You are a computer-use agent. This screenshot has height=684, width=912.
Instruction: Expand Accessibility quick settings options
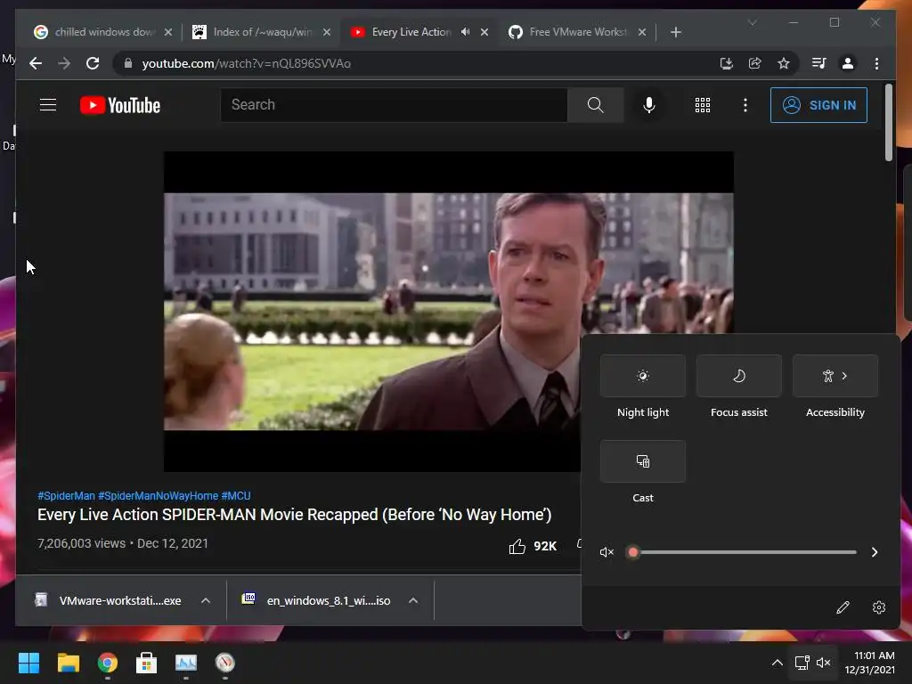pyautogui.click(x=835, y=376)
